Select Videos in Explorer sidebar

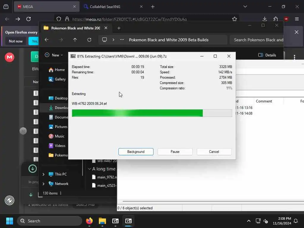[57, 145]
